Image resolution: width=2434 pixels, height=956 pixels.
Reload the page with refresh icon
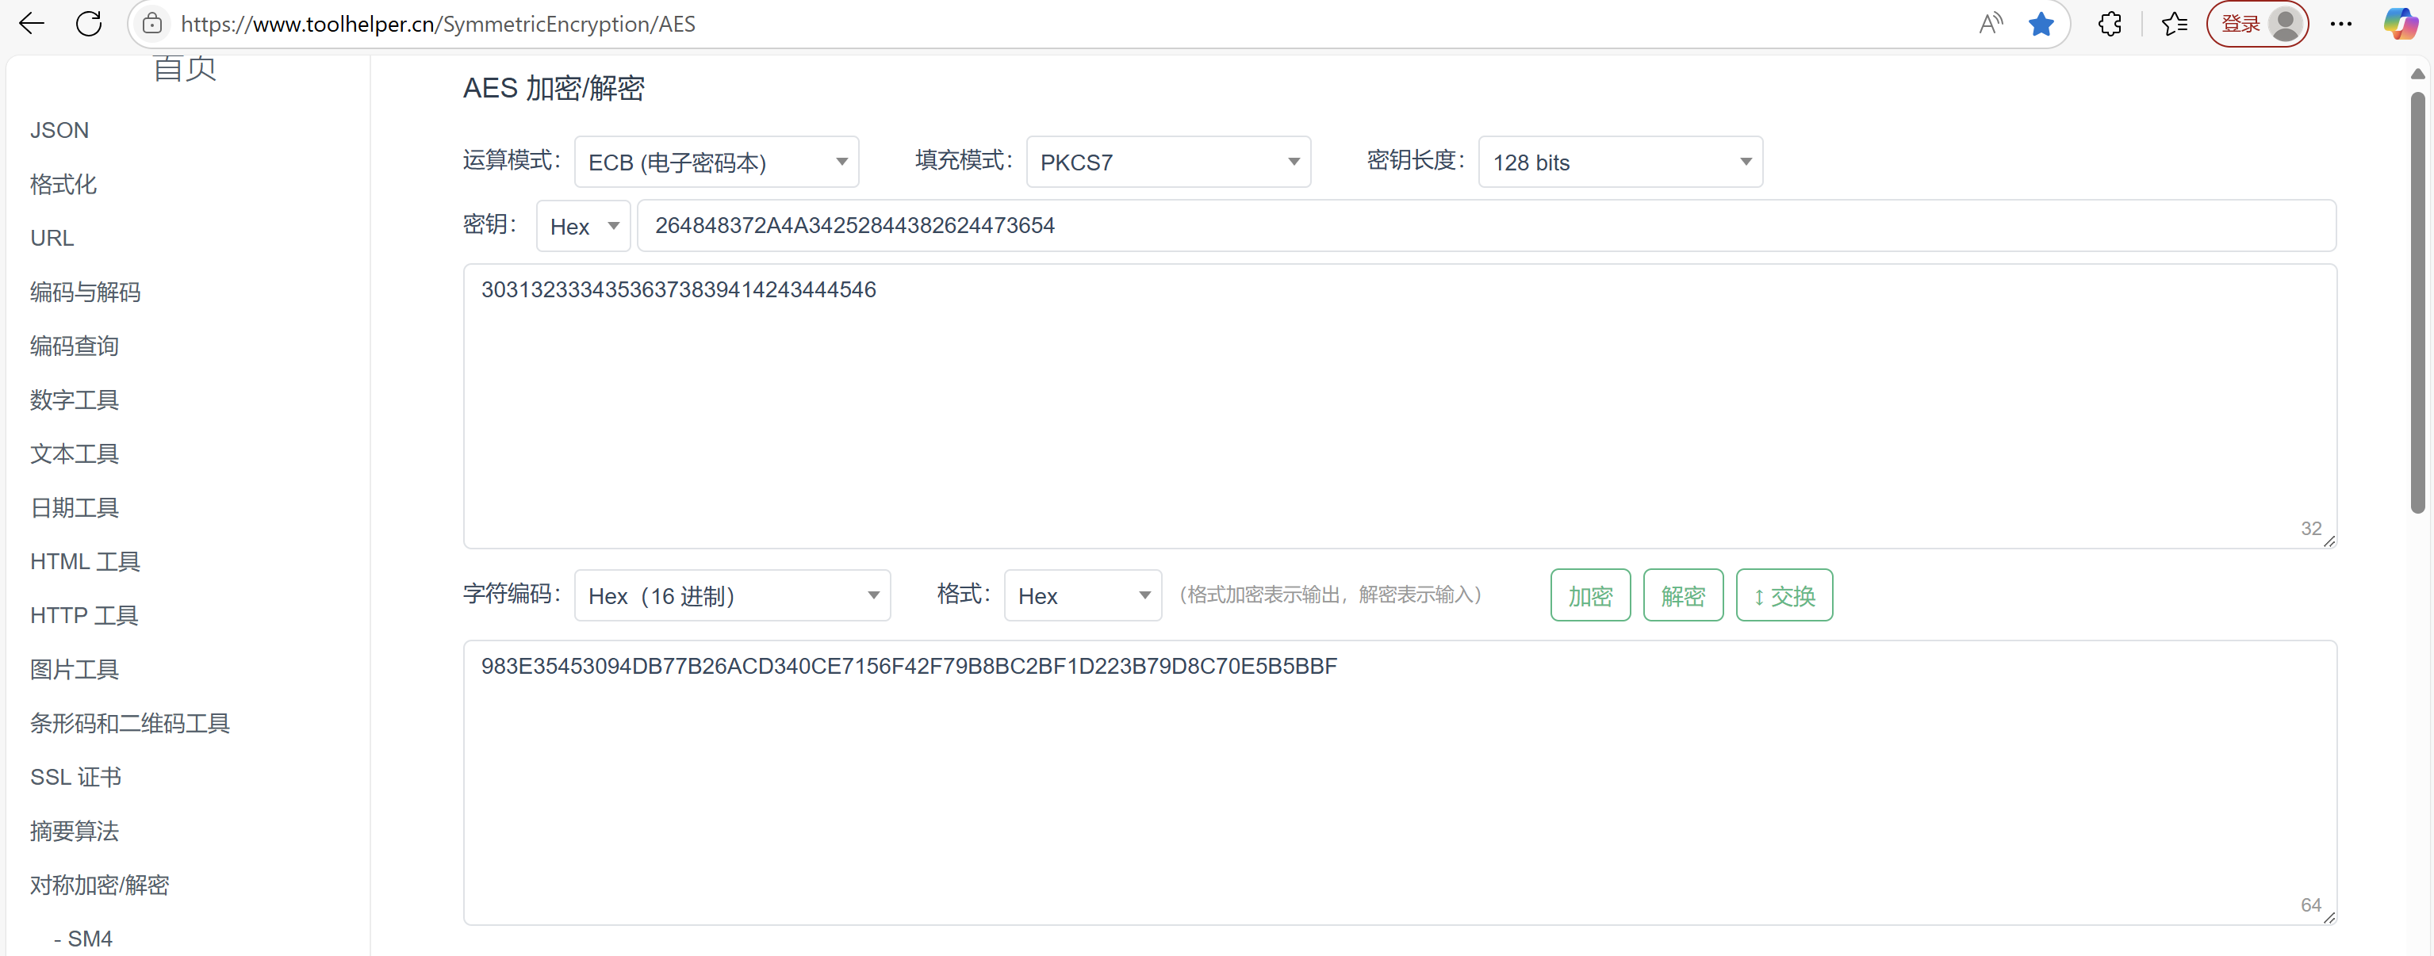click(x=89, y=24)
